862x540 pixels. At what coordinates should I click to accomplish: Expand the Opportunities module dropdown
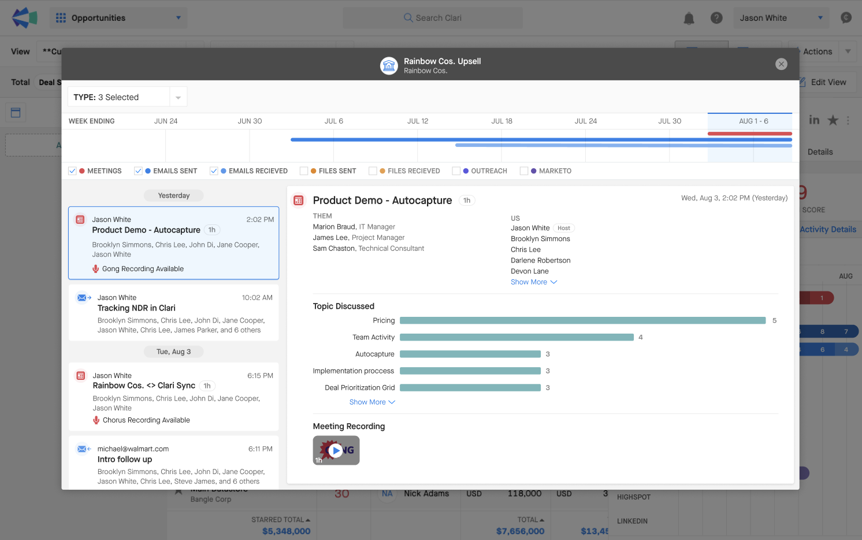click(x=179, y=18)
